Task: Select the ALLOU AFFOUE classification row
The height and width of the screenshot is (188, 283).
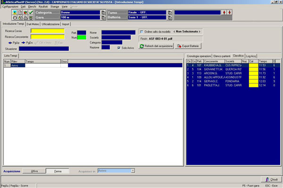Action: click(x=233, y=77)
